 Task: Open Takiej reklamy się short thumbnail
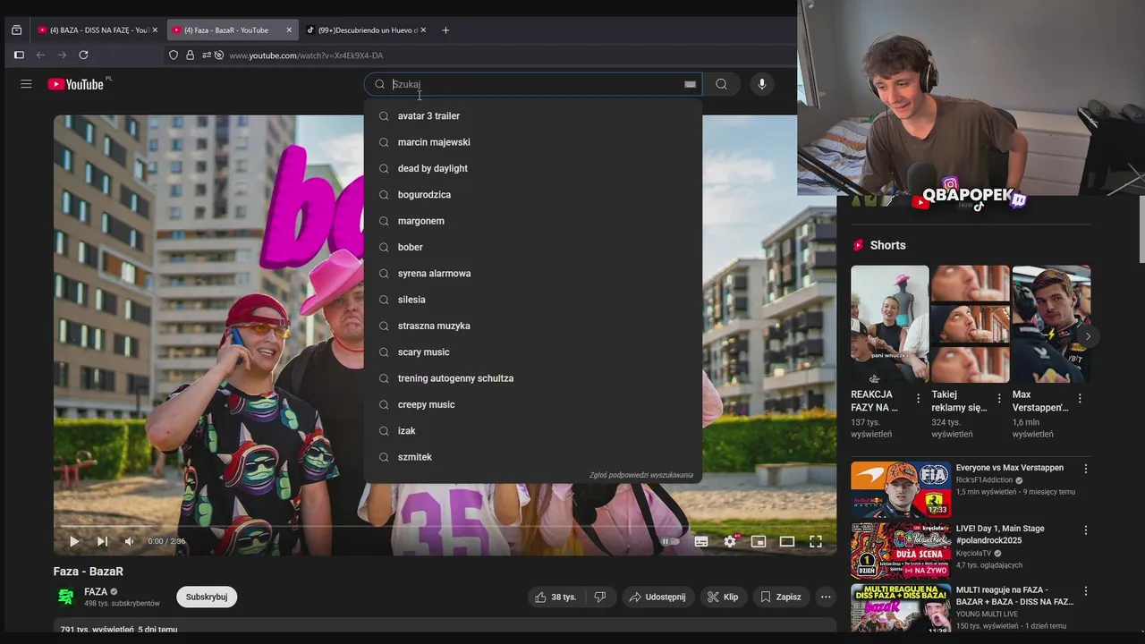point(971,324)
